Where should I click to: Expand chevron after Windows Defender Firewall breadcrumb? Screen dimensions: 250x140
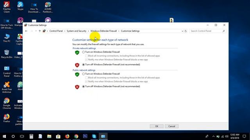119,31
